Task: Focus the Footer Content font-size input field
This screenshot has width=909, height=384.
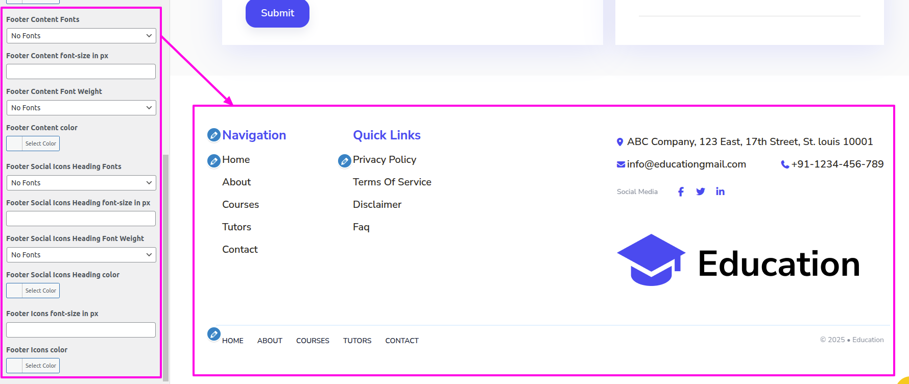Action: coord(81,71)
